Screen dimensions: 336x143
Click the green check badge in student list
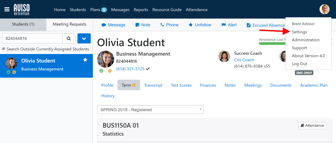coord(9,72)
